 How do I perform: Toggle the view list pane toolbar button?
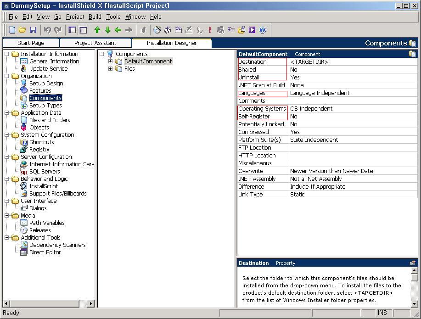[83, 30]
